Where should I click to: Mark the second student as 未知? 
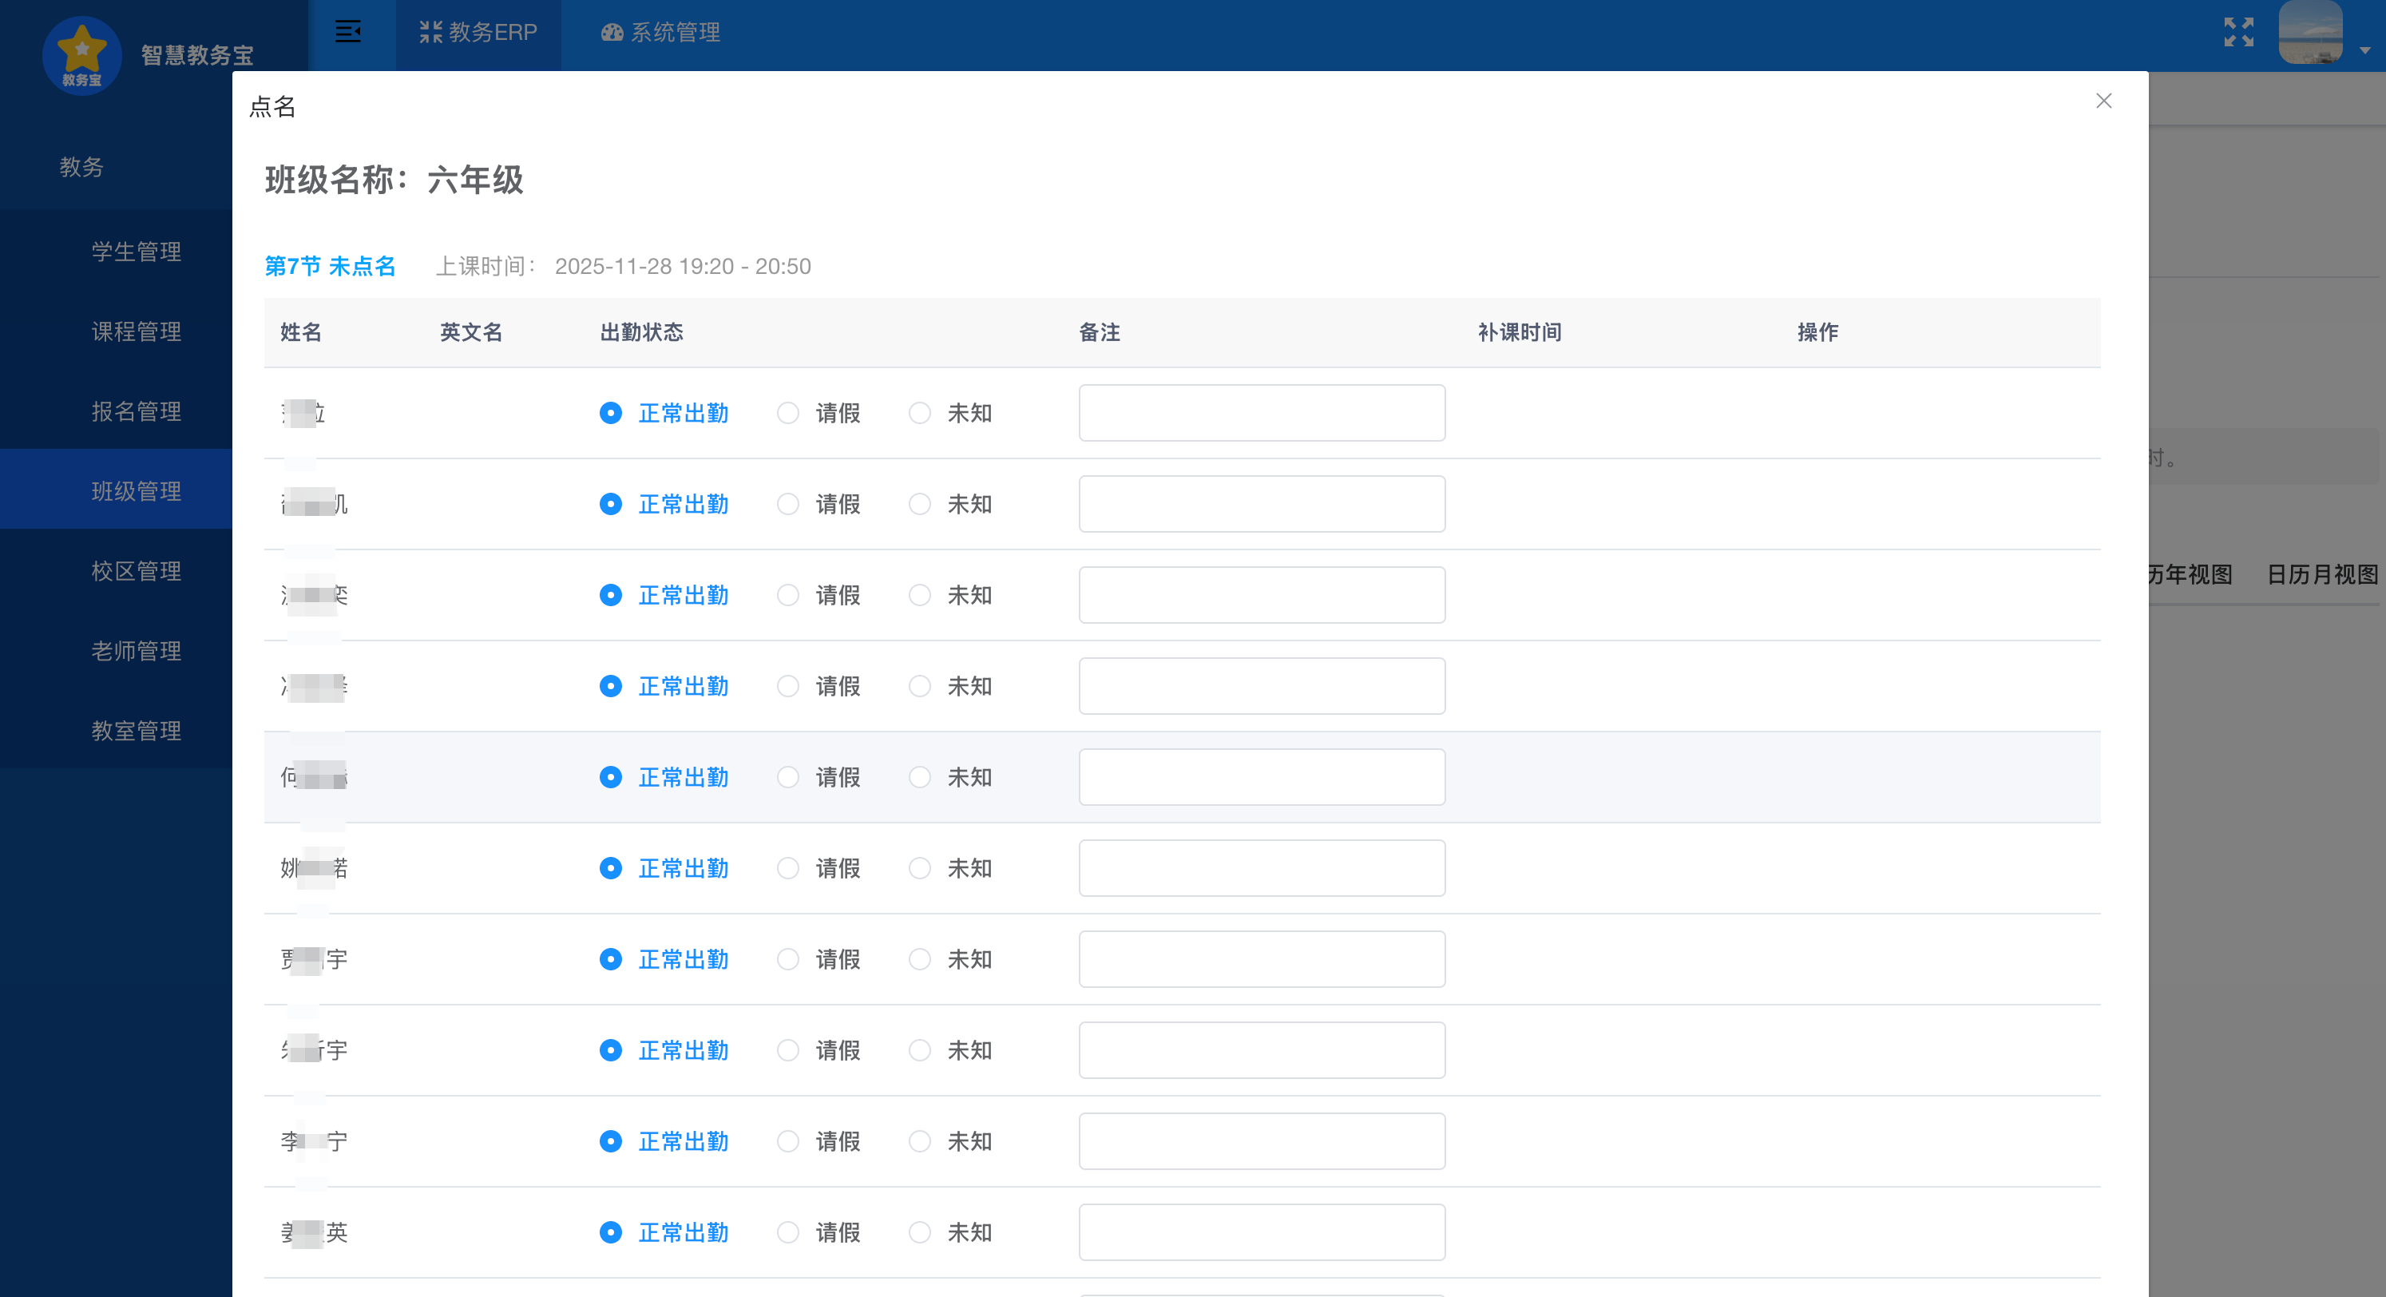coord(920,504)
